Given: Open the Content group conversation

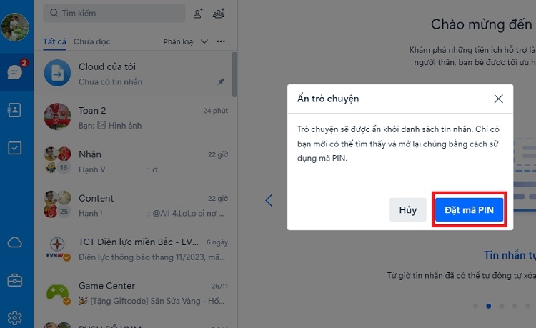Looking at the screenshot, I should 134,204.
